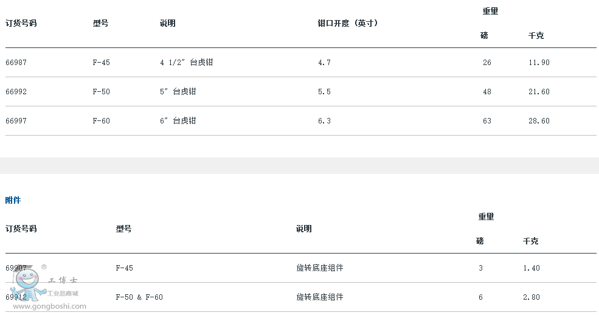Click 旋转底座组件 in the F-45 row

pyautogui.click(x=320, y=268)
